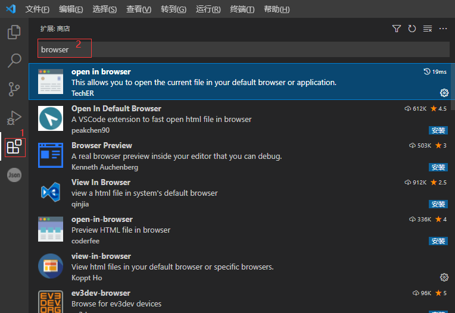Click the Koppt Ho publisher name
Viewport: 455px width, 313px height.
pos(87,278)
